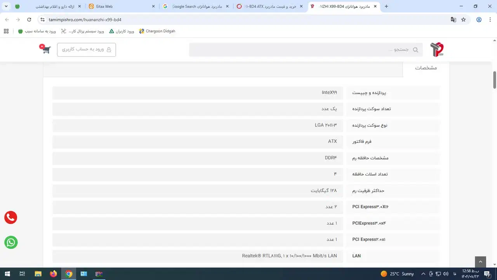
Task: Click the PCI Express 2.0 x1 label
Action: click(369, 240)
